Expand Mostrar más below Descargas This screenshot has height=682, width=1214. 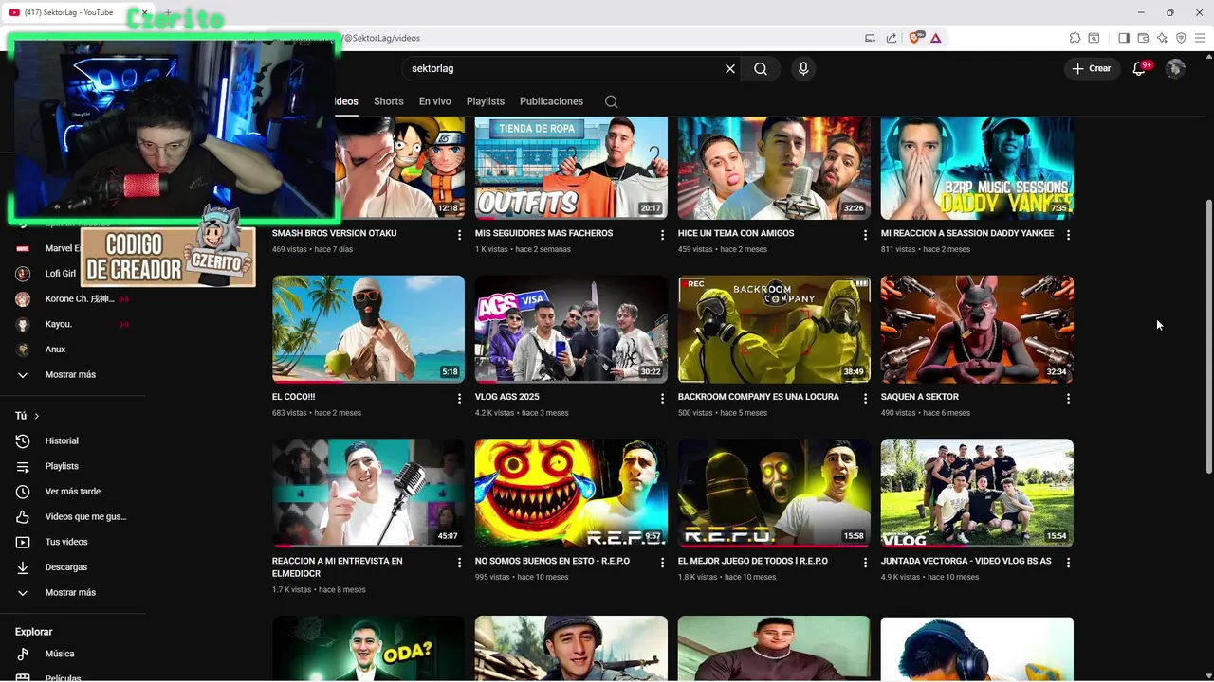tap(72, 592)
